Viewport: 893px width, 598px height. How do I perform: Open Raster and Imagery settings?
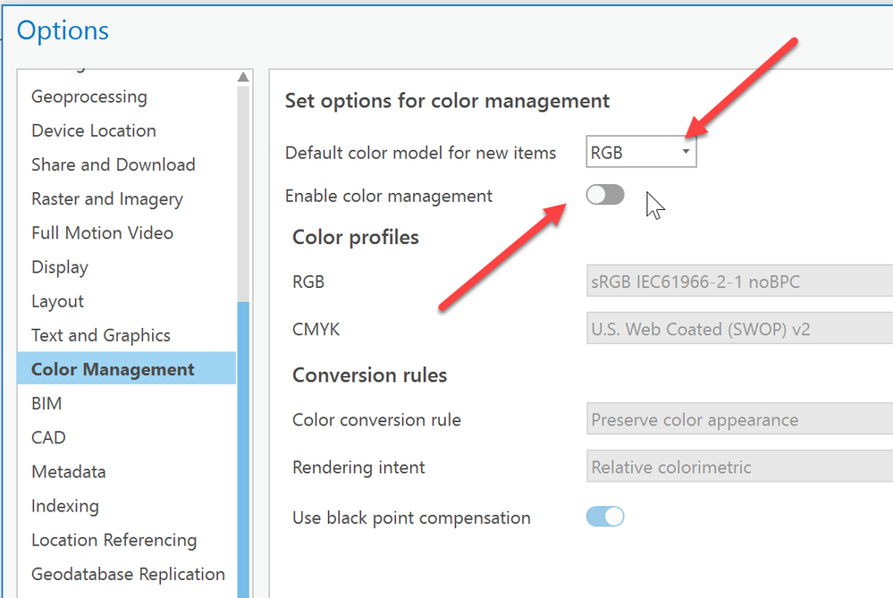(106, 198)
